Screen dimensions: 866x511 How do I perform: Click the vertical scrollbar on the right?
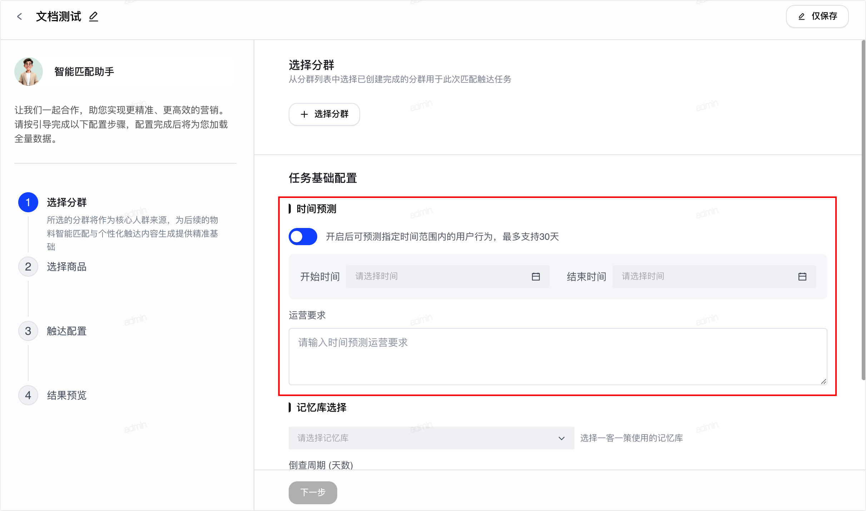pos(863,211)
